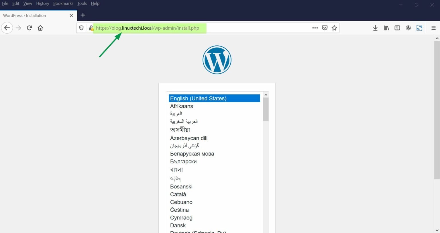Show the Library icon menu

(386, 28)
